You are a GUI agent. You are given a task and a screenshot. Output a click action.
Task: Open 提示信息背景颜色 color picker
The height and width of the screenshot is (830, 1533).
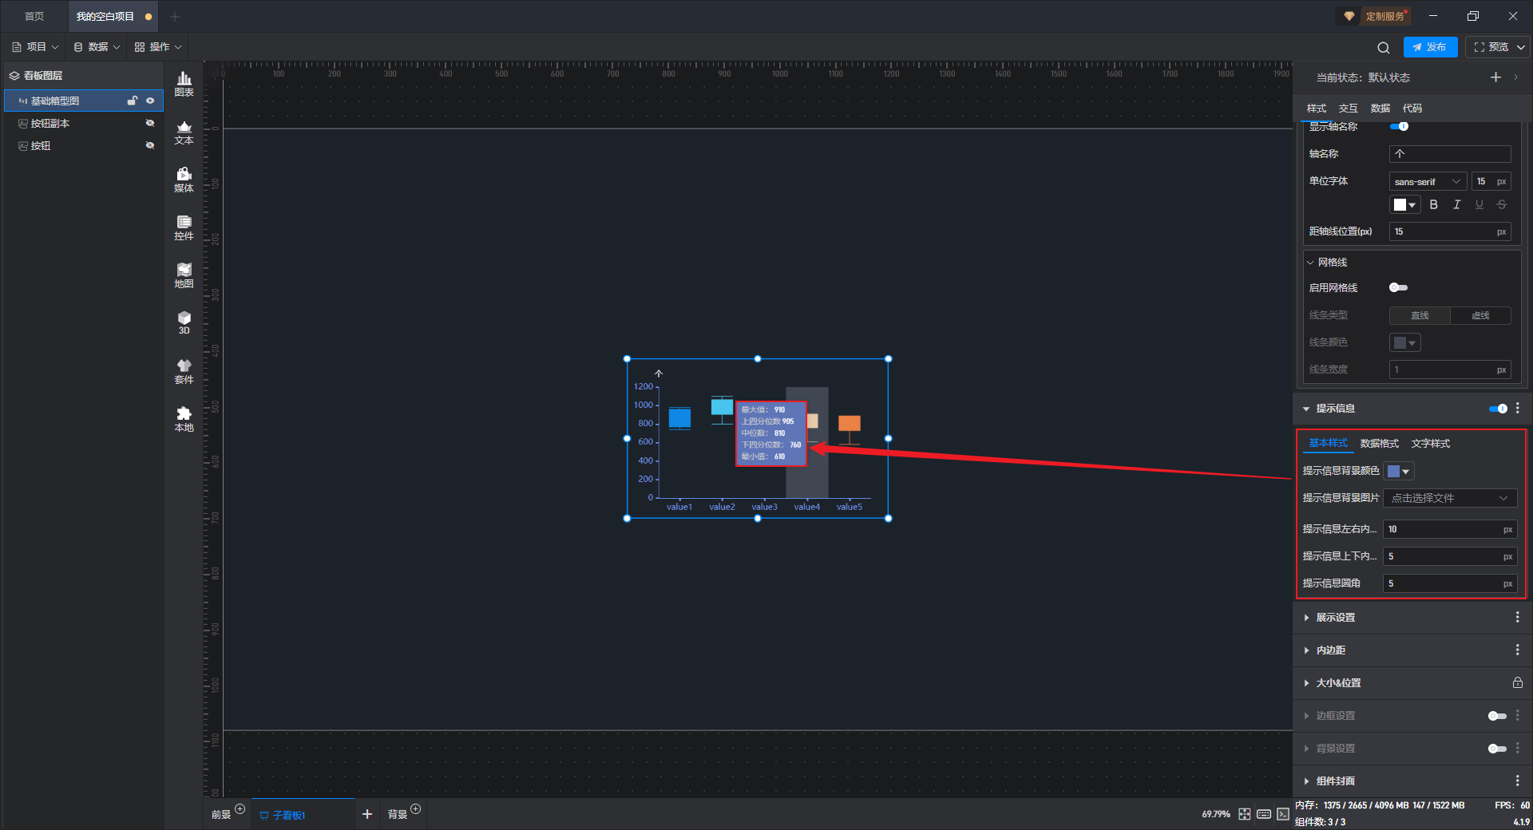pos(1399,471)
